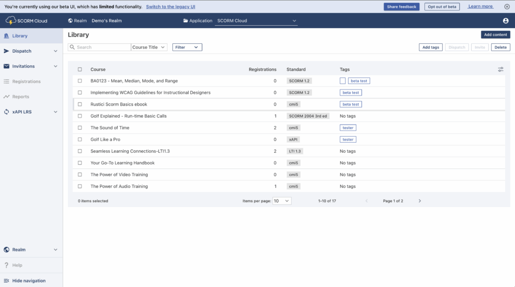The height and width of the screenshot is (287, 515).
Task: Click the Application folder icon
Action: pyautogui.click(x=186, y=21)
